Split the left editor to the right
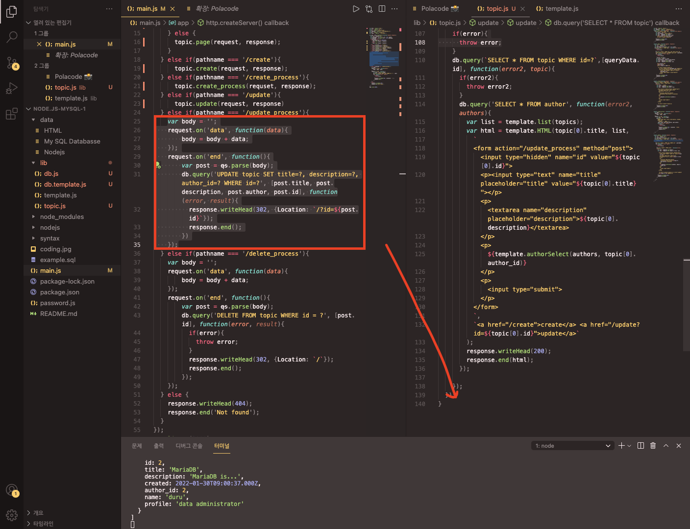This screenshot has height=529, width=690. click(382, 9)
